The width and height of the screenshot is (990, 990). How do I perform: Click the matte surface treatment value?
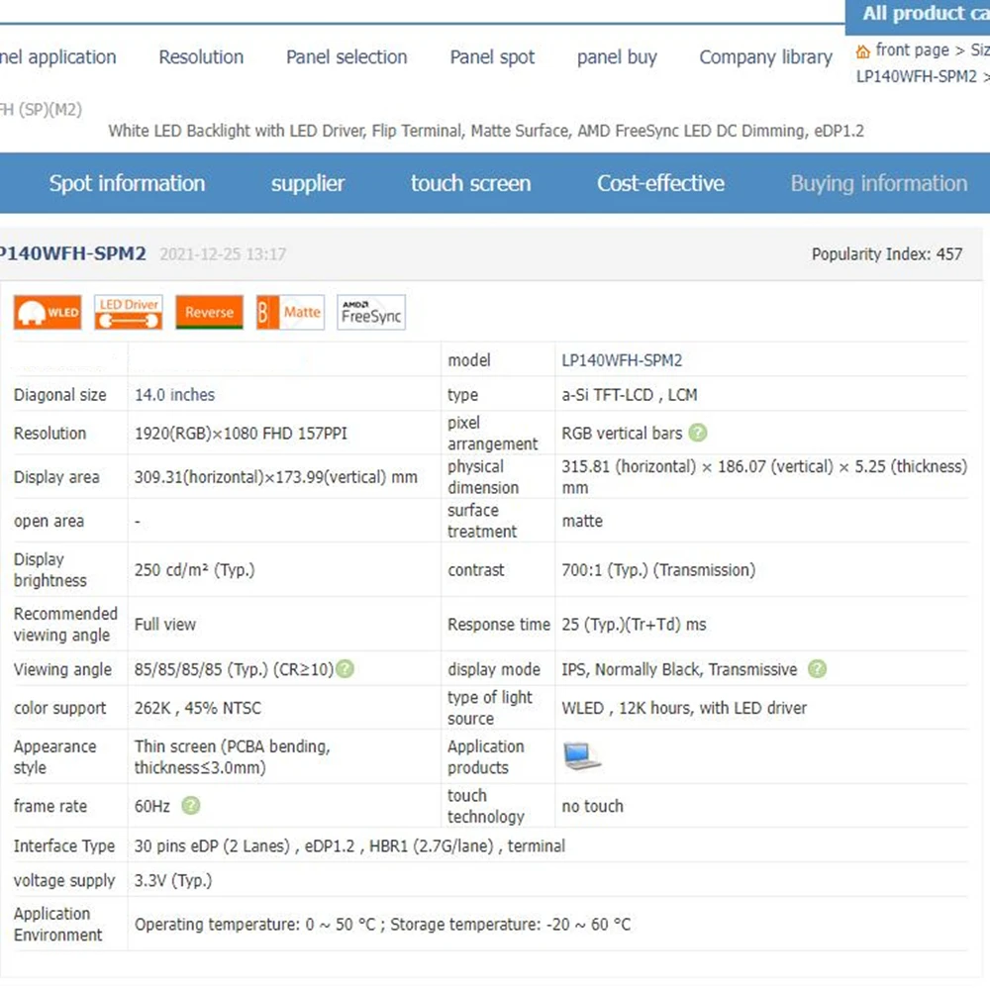click(x=582, y=521)
